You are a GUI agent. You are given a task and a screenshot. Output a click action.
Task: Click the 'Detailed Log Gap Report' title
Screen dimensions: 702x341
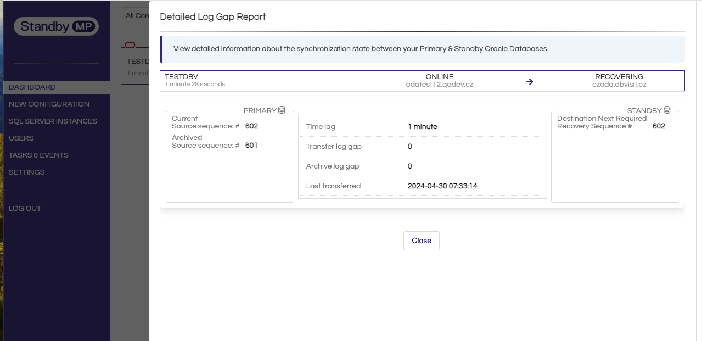(213, 17)
